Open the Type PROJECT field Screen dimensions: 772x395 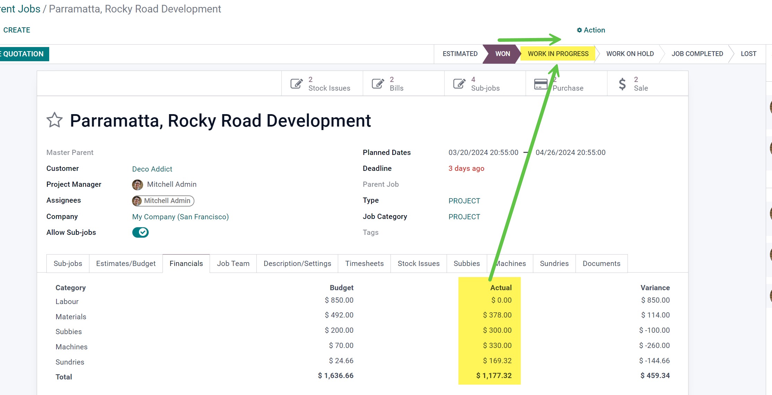pyautogui.click(x=464, y=201)
